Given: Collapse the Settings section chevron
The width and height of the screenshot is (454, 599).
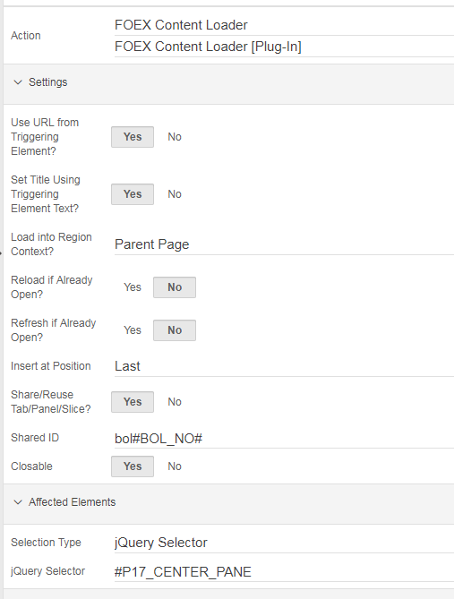Looking at the screenshot, I should (x=18, y=82).
